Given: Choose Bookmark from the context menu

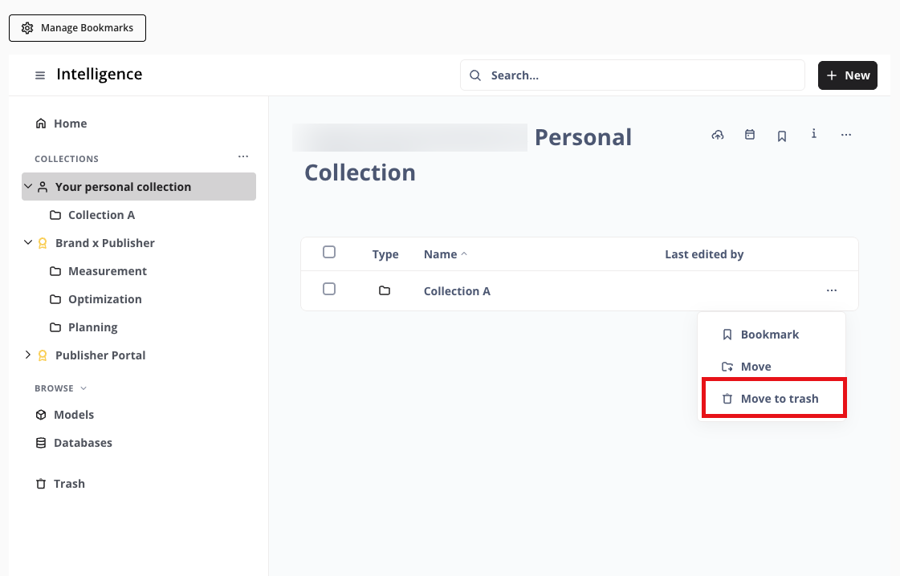Looking at the screenshot, I should tap(769, 335).
